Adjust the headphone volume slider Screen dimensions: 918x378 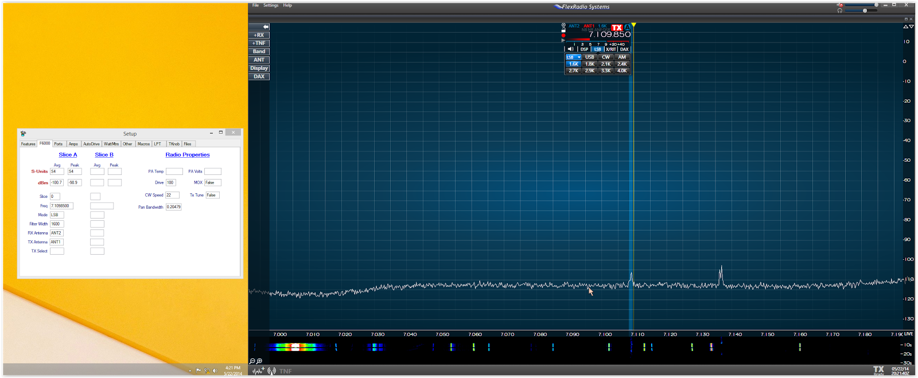[x=861, y=10]
